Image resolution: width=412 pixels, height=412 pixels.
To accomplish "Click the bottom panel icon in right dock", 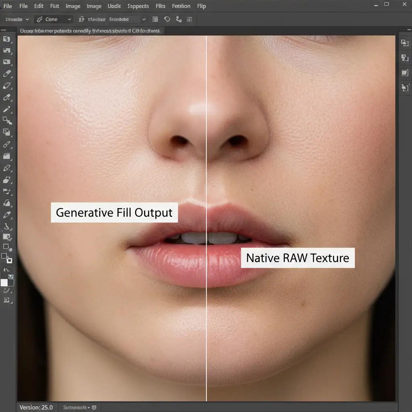I will point(405,87).
